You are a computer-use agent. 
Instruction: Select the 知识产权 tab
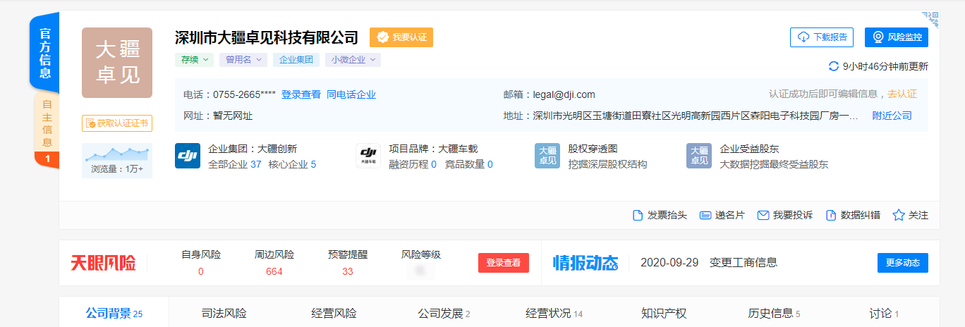[664, 314]
